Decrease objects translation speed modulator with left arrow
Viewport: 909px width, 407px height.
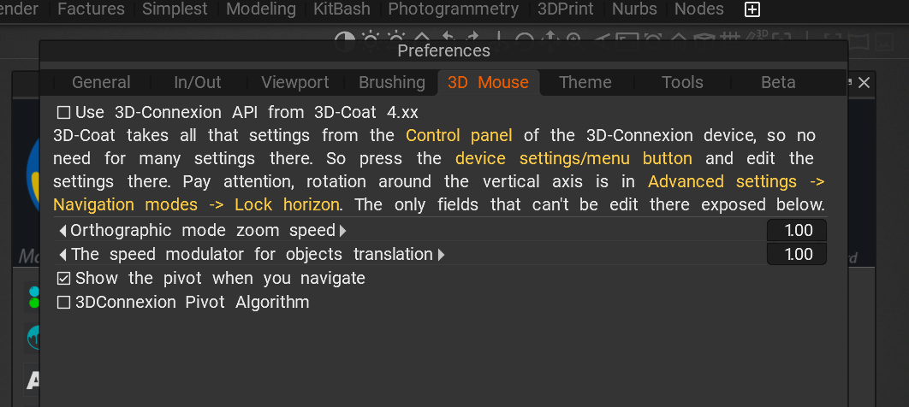(x=62, y=255)
